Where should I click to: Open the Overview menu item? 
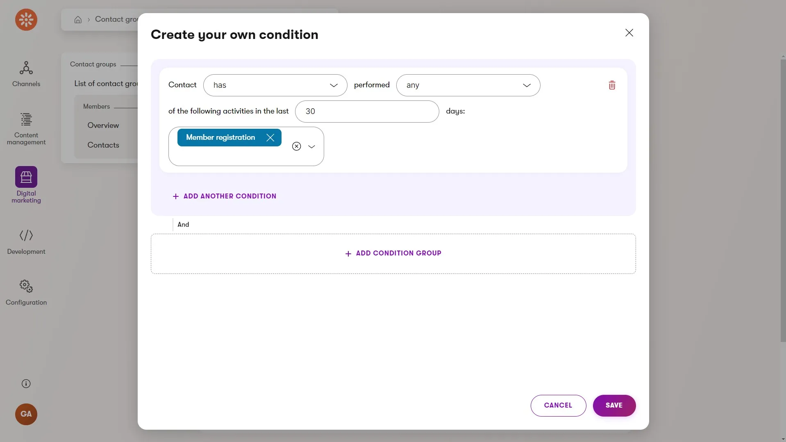coord(103,125)
